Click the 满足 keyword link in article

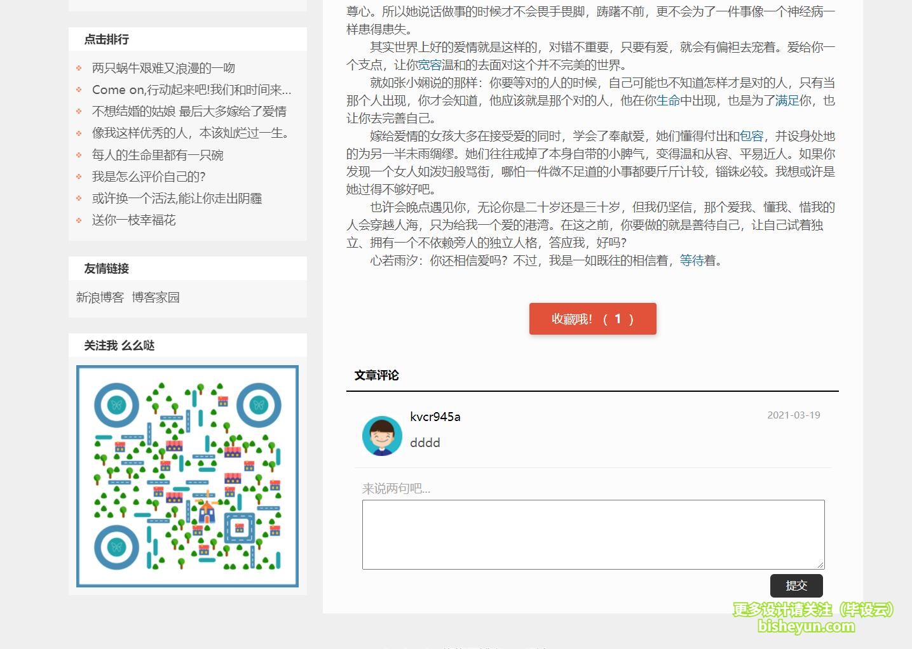click(787, 100)
